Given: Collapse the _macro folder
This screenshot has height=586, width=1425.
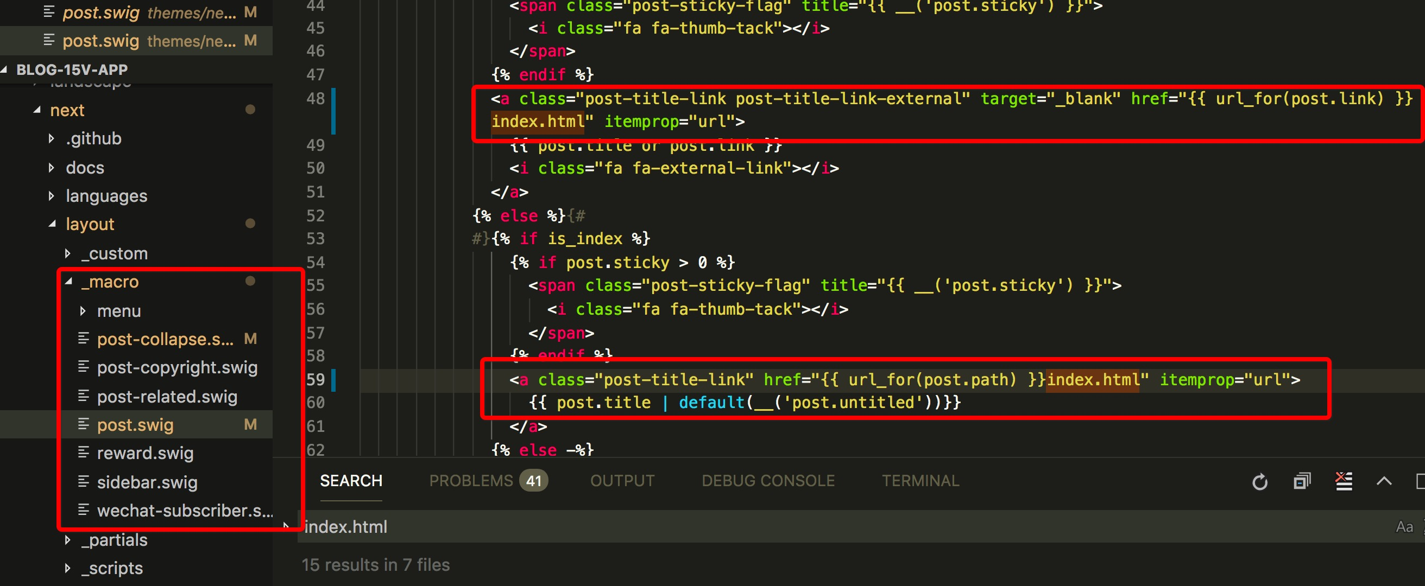Looking at the screenshot, I should 69,282.
